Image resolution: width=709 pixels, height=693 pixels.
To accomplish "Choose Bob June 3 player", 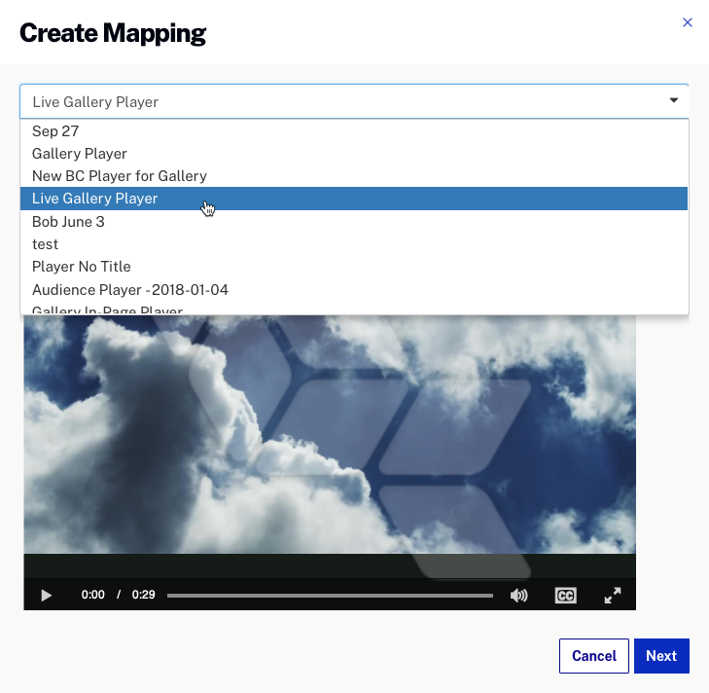I will tap(68, 222).
